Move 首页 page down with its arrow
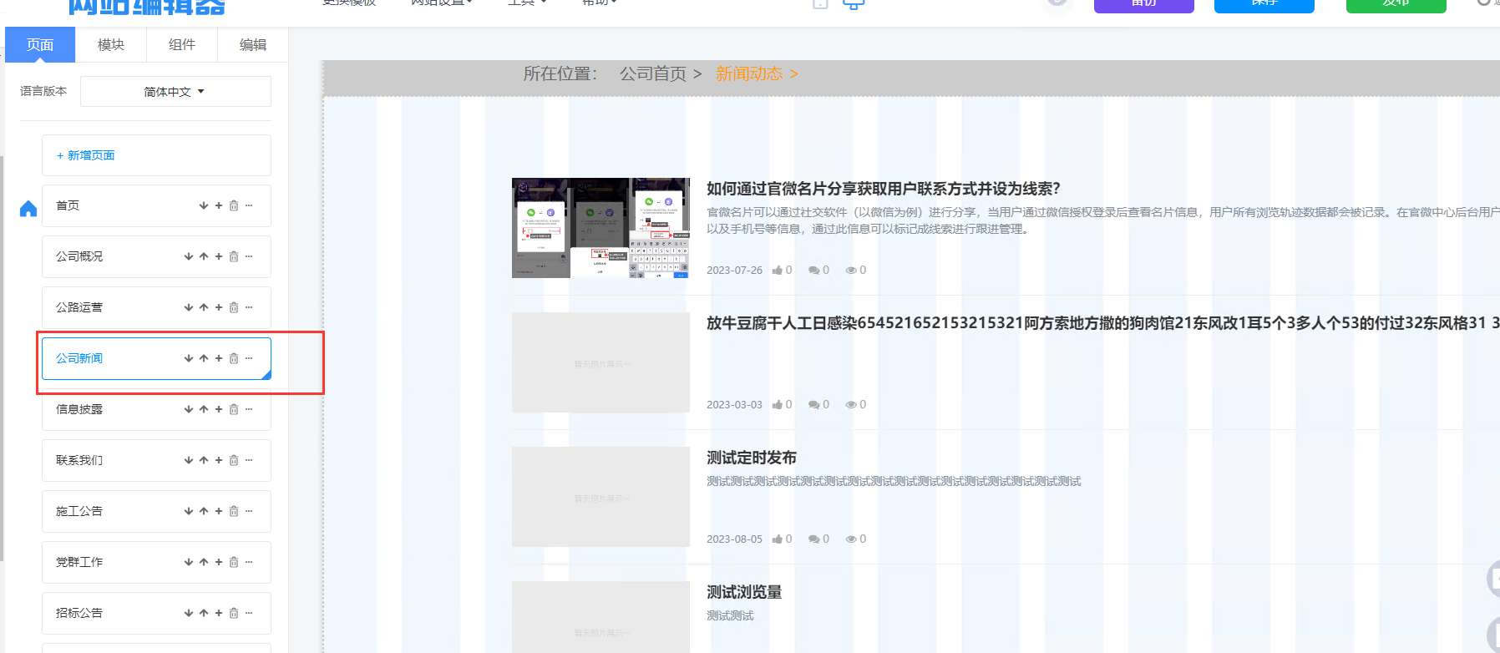Image resolution: width=1500 pixels, height=653 pixels. [x=204, y=205]
